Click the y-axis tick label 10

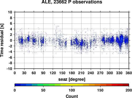(10, 12)
